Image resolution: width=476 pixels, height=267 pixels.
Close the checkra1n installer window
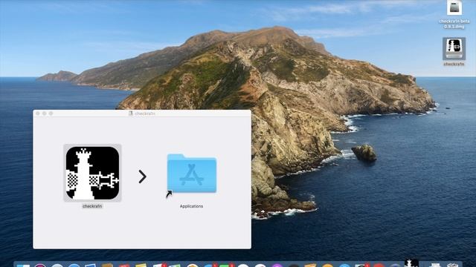(x=38, y=113)
